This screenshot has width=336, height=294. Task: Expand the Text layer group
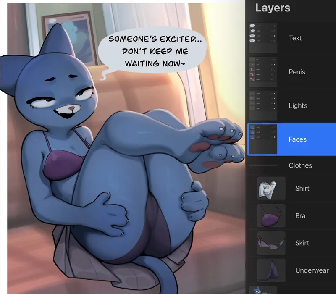(295, 38)
